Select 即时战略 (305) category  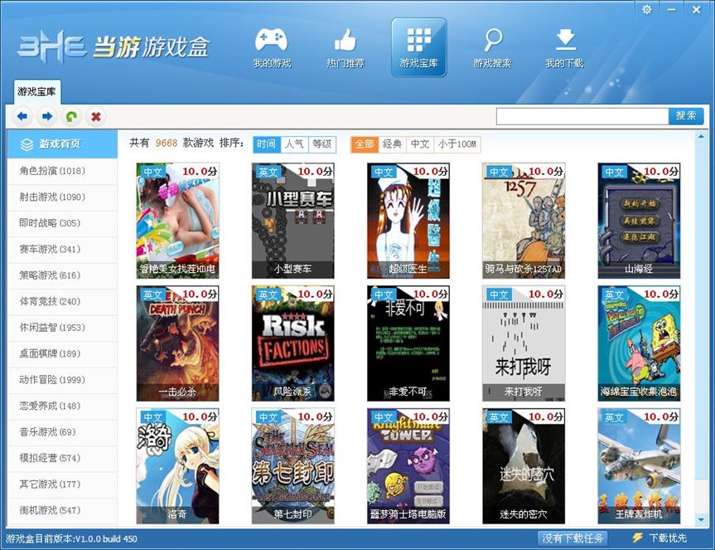coord(62,223)
